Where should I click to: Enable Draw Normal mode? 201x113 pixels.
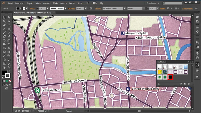point(4,85)
